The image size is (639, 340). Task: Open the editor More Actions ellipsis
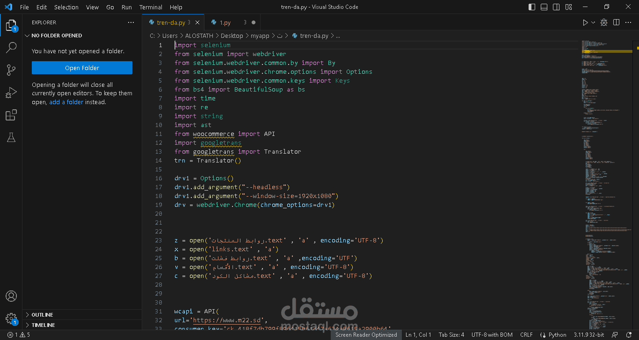pos(628,22)
